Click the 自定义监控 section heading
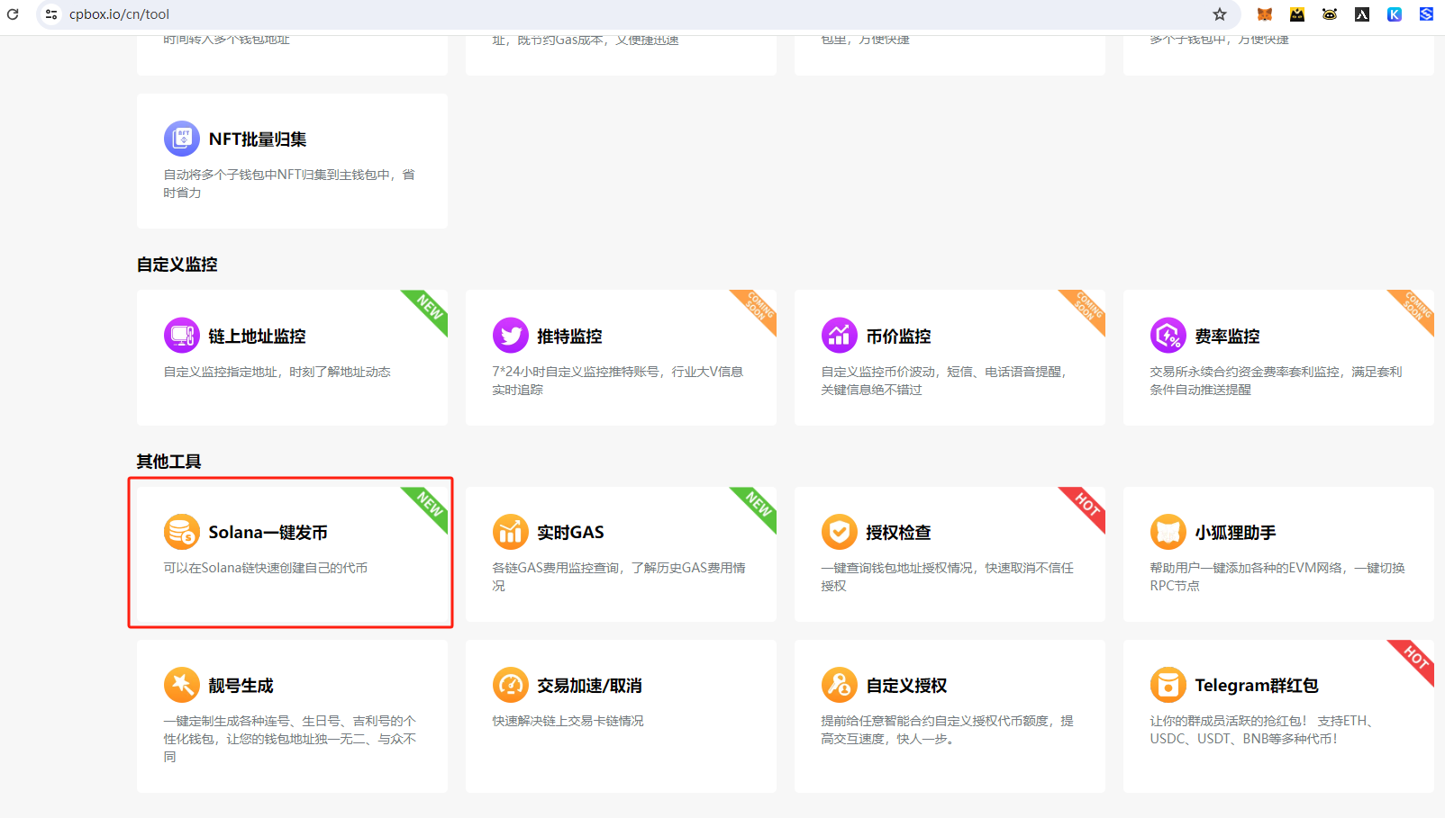Viewport: 1445px width, 818px height. pos(177,265)
